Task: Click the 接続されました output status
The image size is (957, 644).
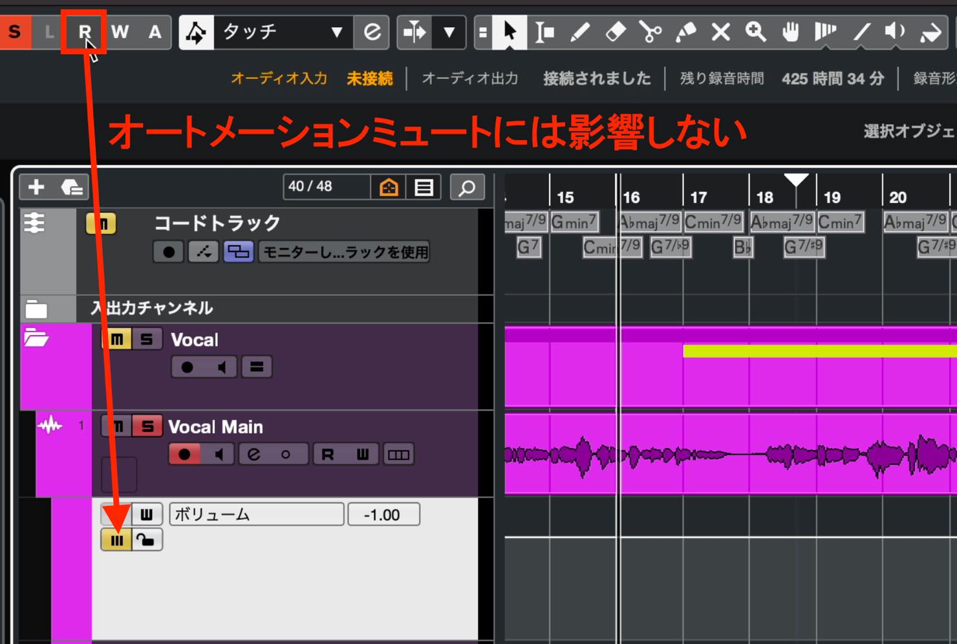Action: (597, 78)
